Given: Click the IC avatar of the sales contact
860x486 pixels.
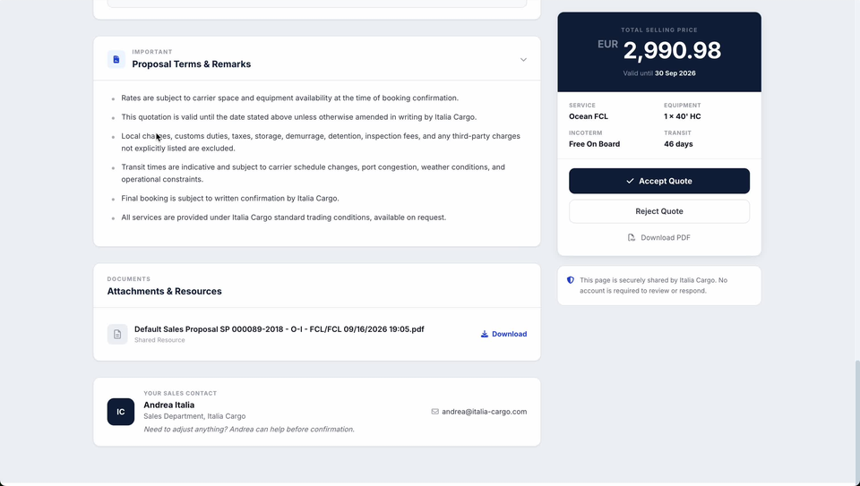Looking at the screenshot, I should point(121,412).
